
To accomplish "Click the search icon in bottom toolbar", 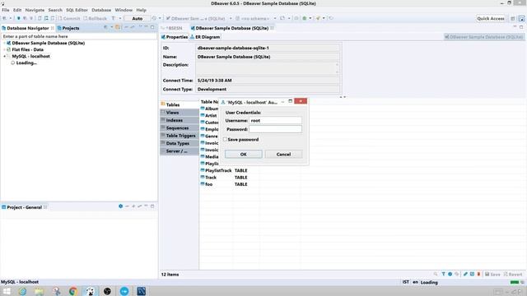I will pos(436,274).
